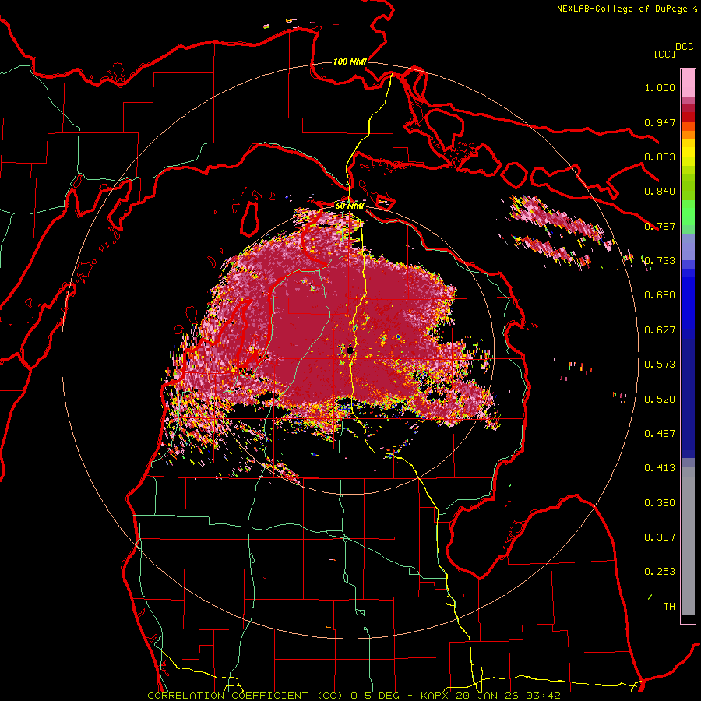Image resolution: width=701 pixels, height=701 pixels.
Task: Click the 0.360 color scale value
Action: point(660,503)
